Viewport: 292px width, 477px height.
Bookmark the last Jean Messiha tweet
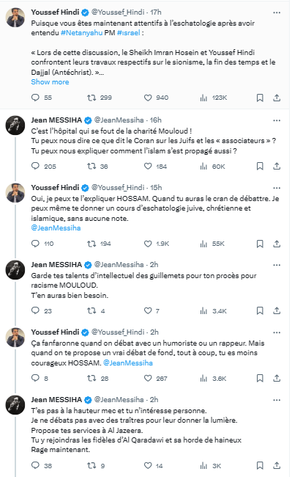tap(260, 465)
